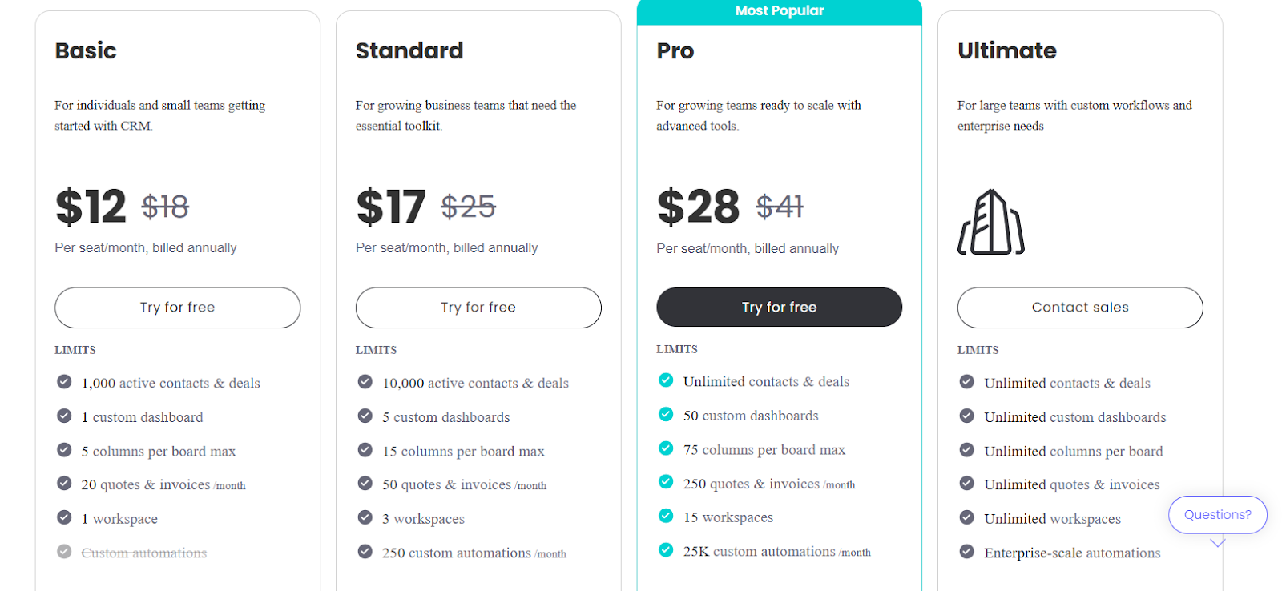Click the Standard plan heading
This screenshot has height=591, width=1282.
[x=409, y=50]
